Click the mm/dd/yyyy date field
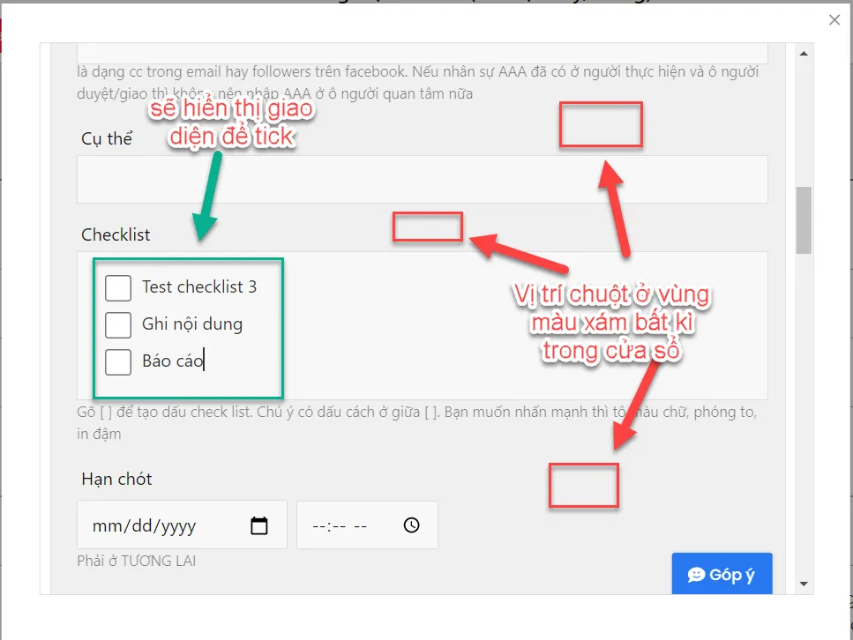 click(182, 525)
